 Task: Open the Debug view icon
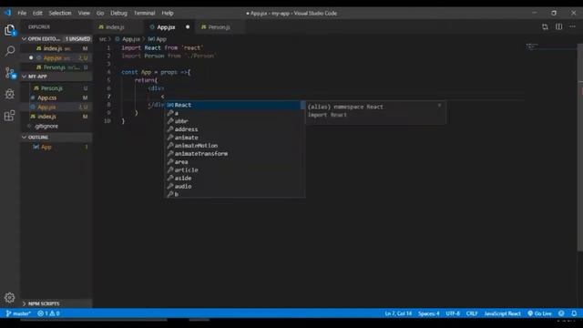[x=10, y=94]
